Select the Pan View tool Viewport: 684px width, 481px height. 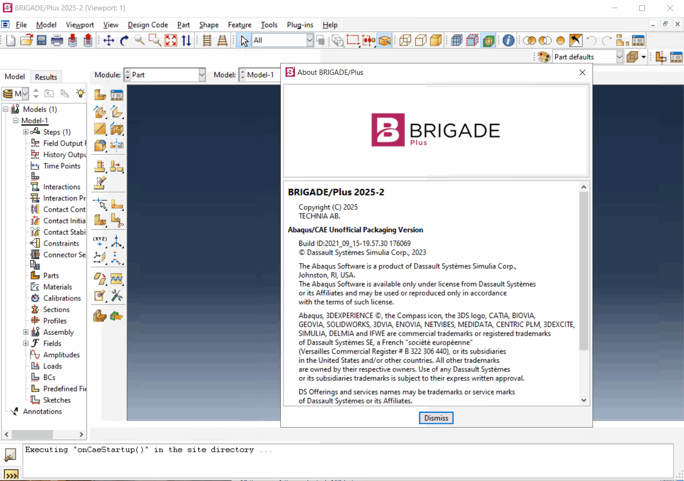tap(109, 41)
